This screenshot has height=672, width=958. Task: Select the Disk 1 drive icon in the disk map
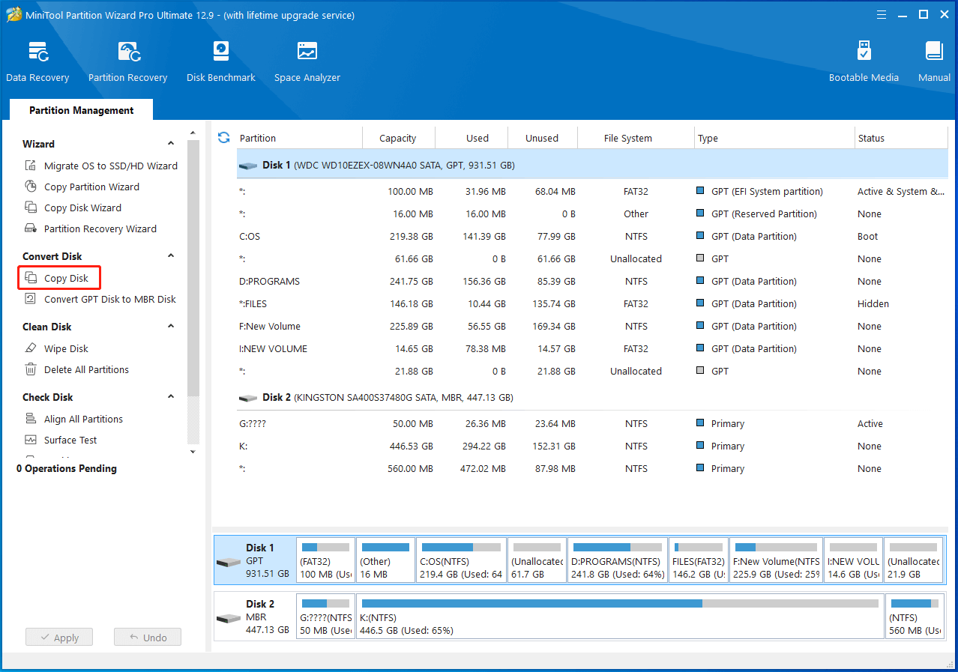(228, 562)
